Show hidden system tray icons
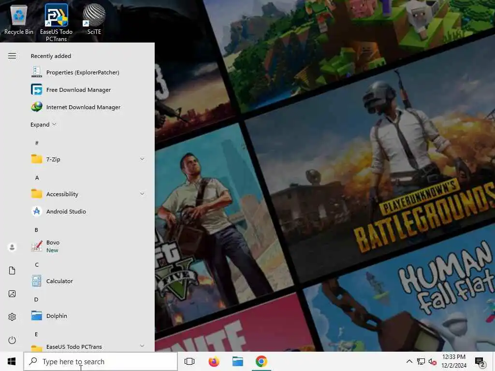 coord(409,361)
